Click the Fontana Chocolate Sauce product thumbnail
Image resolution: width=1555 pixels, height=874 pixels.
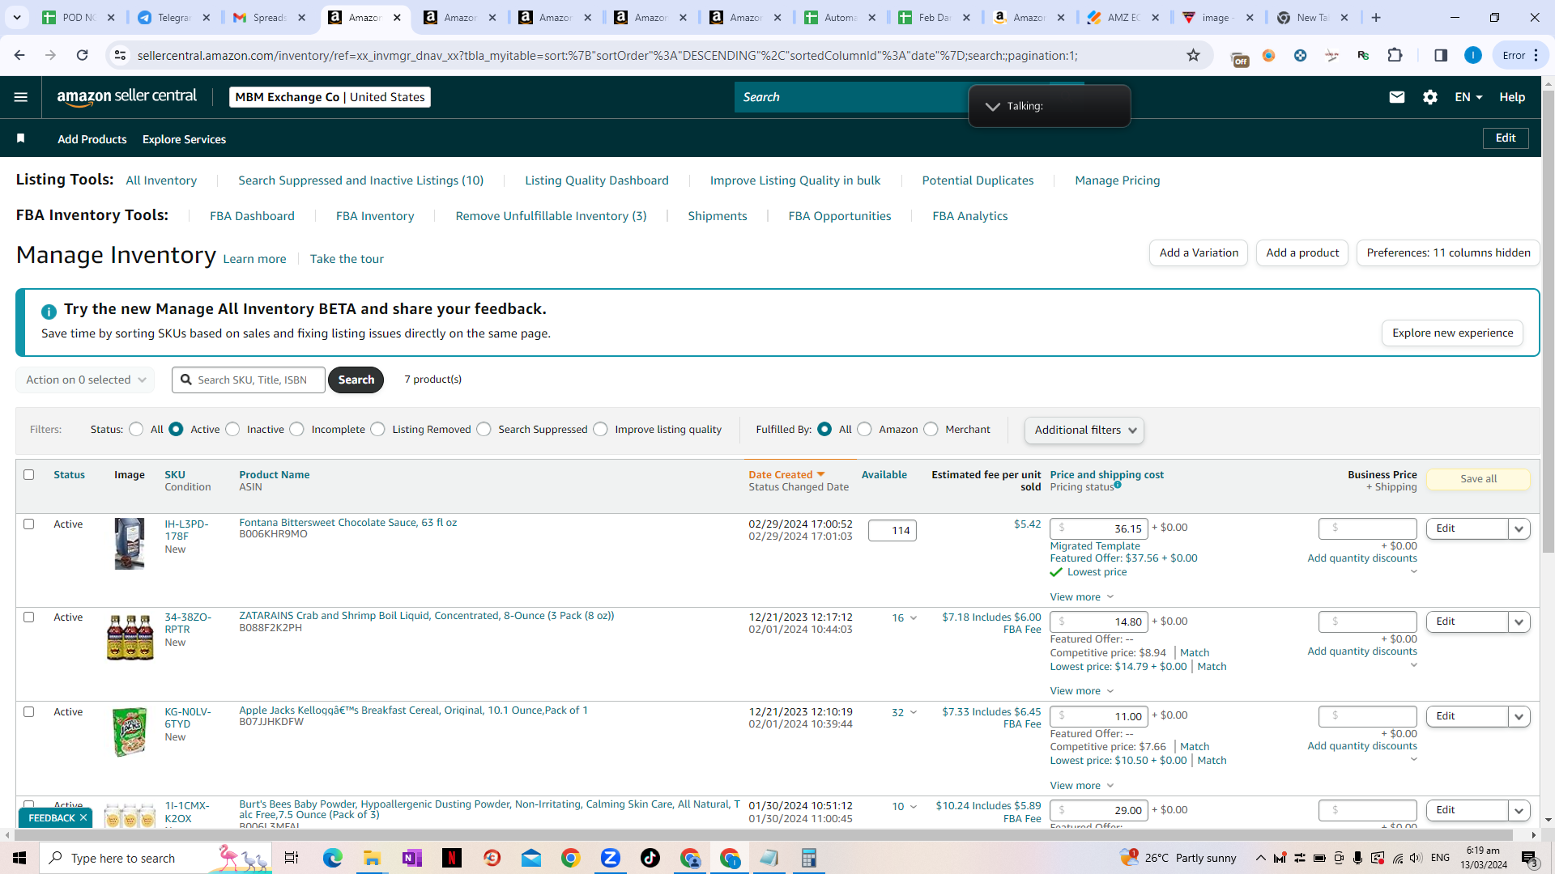pos(130,544)
